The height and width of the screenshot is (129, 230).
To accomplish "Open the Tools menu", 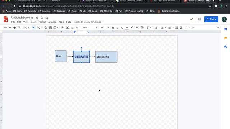I will 61,22.
